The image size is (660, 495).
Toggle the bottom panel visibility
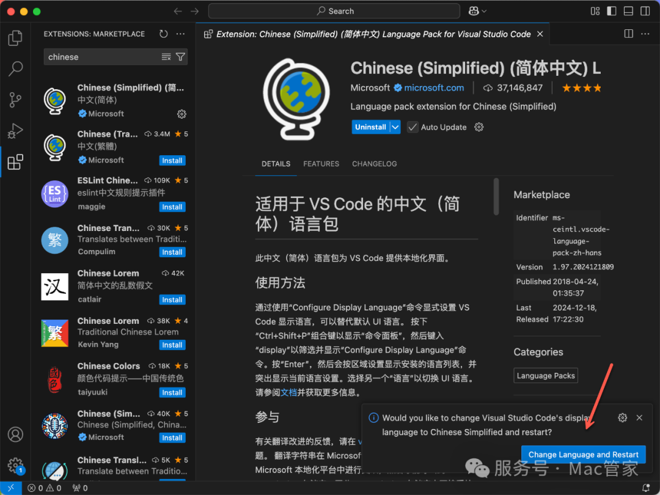point(628,11)
